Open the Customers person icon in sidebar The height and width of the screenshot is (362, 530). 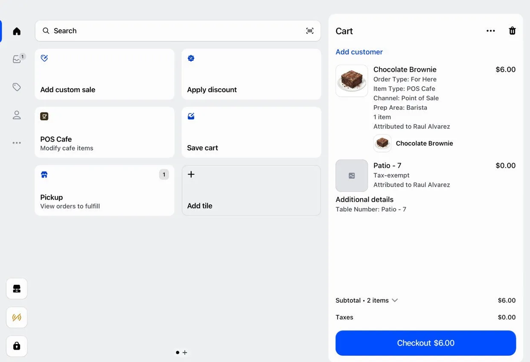[x=17, y=115]
